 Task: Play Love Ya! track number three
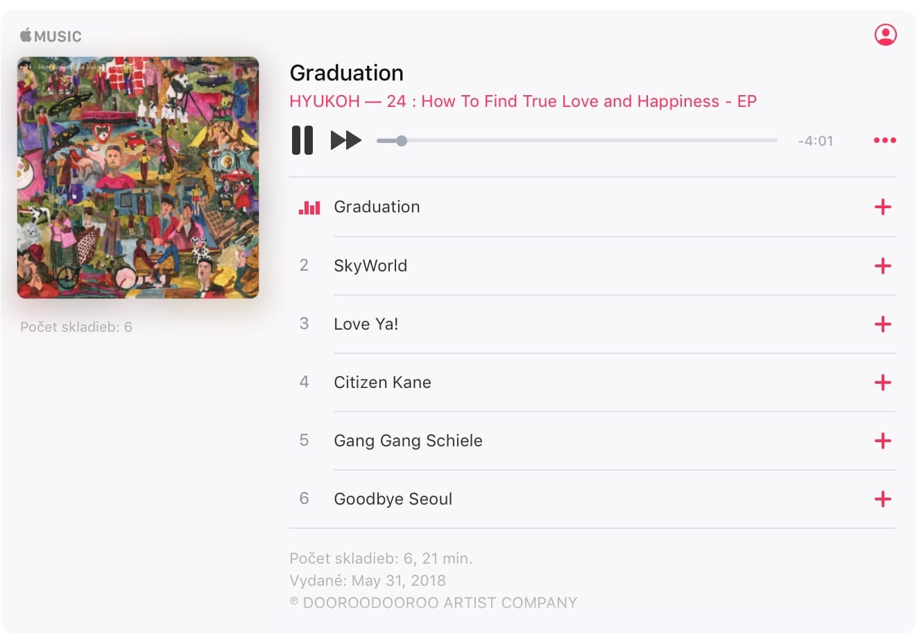pos(593,324)
